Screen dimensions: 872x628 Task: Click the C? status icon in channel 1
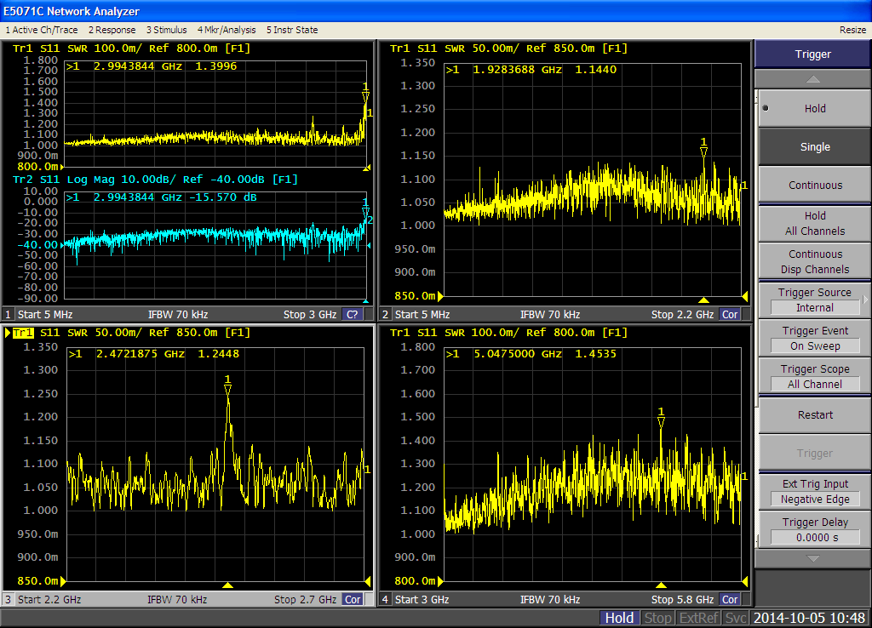pyautogui.click(x=353, y=315)
